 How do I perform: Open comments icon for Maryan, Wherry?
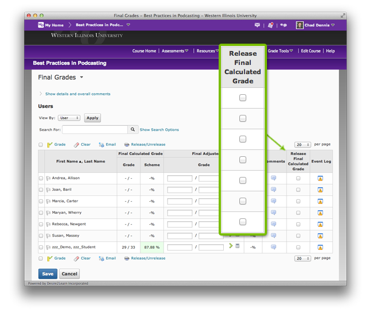click(x=273, y=213)
